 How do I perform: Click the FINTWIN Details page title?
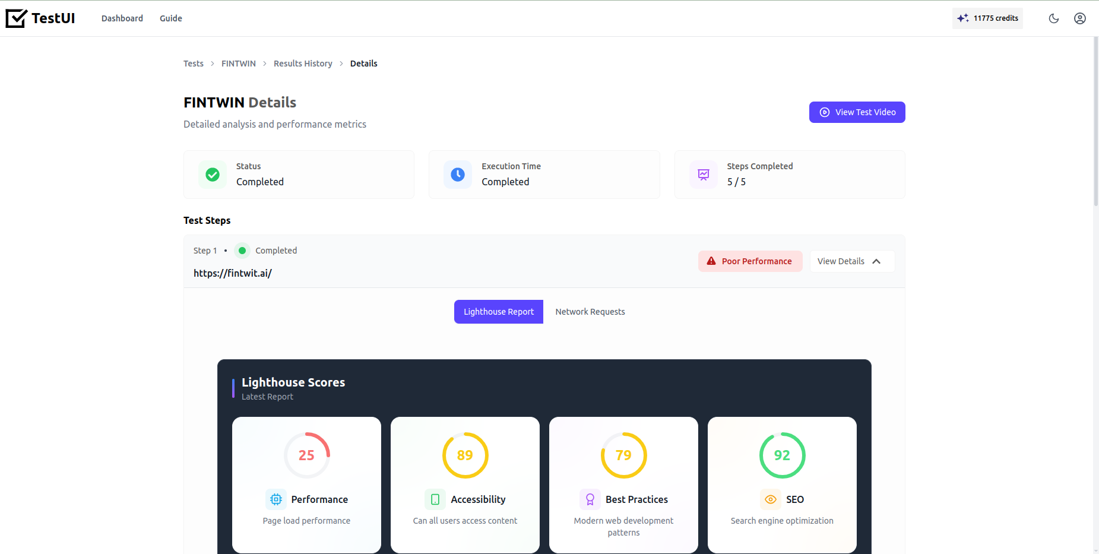[x=240, y=103]
